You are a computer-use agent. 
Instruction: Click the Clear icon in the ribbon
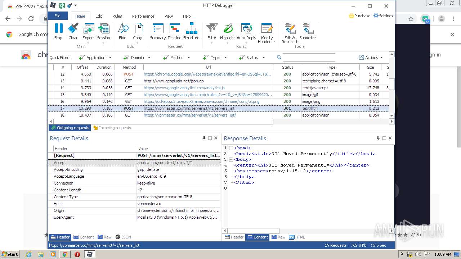coord(73,31)
